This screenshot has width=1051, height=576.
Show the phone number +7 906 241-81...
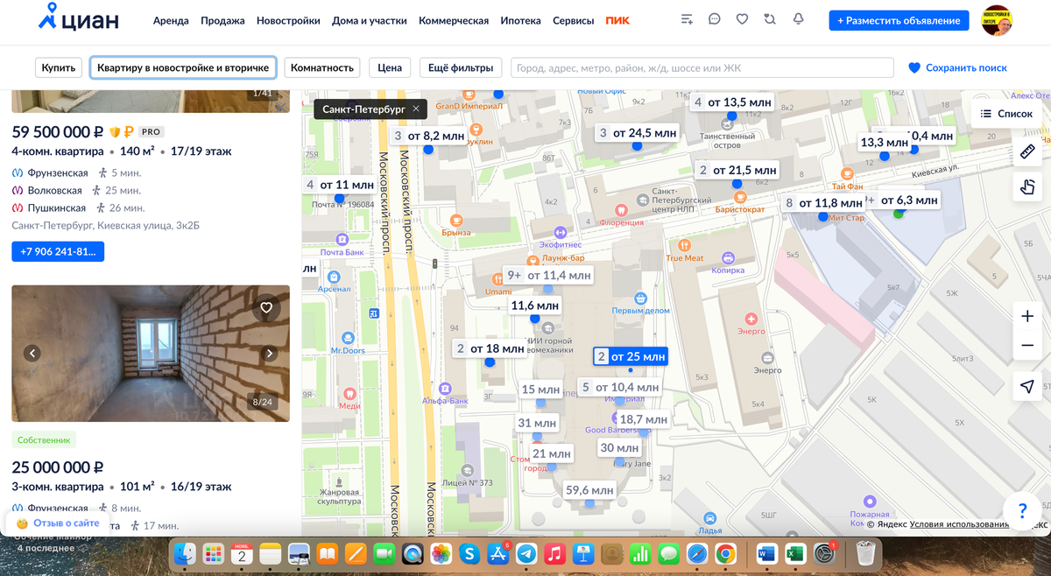pyautogui.click(x=58, y=251)
